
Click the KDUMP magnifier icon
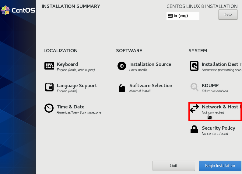194,87
